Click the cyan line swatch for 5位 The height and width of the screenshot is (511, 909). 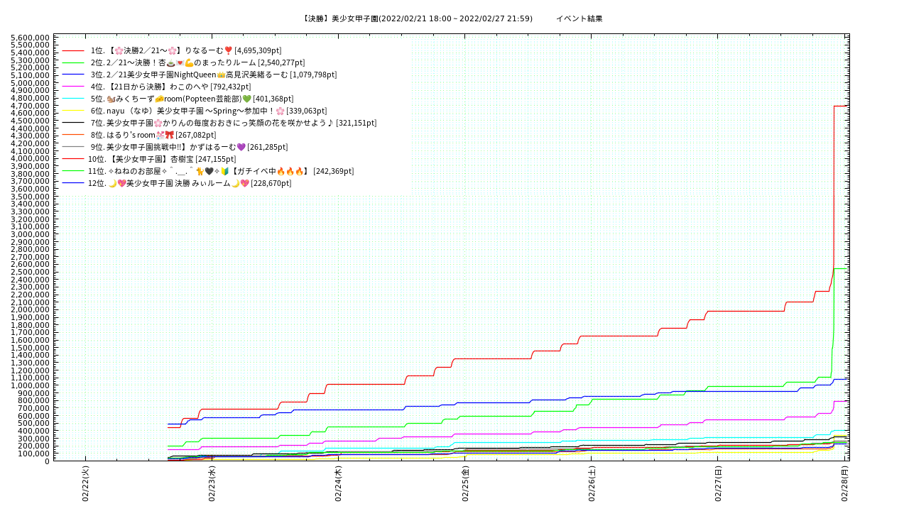[x=73, y=99]
